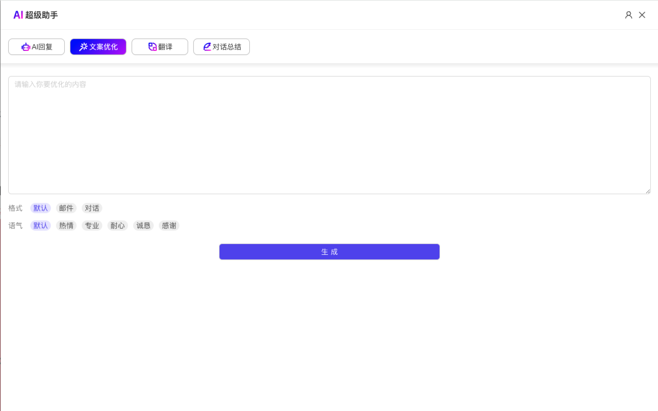
Task: Choose 诚恳 tone option
Action: point(143,226)
